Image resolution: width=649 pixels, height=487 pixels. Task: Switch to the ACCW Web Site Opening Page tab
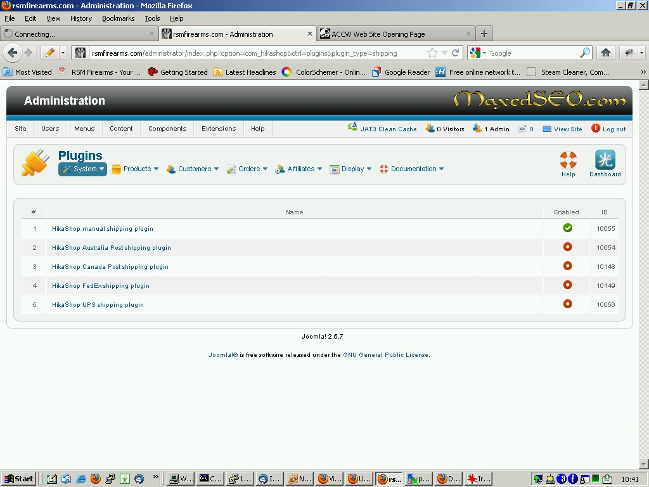pos(397,34)
